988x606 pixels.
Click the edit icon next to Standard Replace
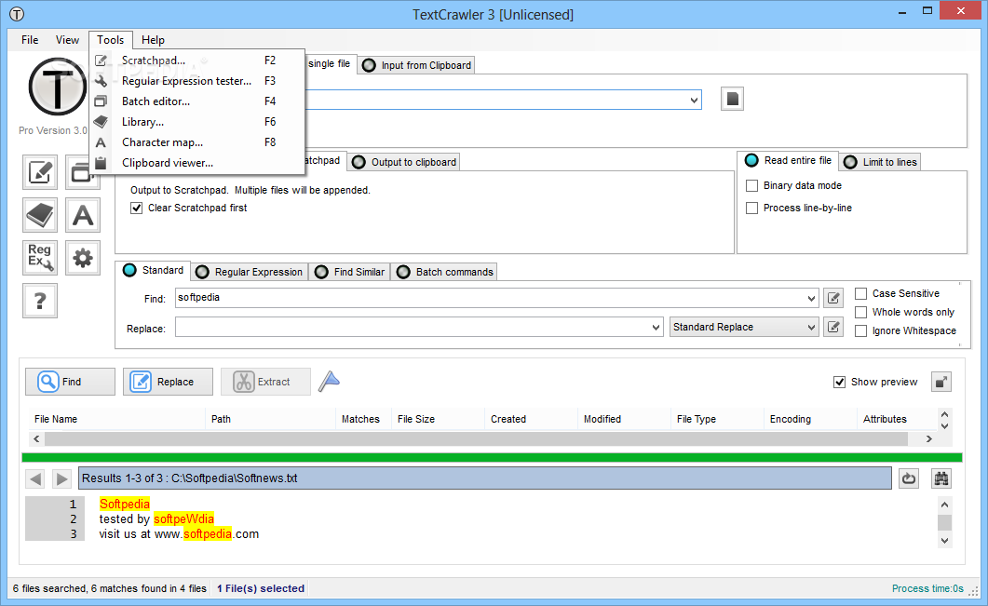tap(833, 327)
